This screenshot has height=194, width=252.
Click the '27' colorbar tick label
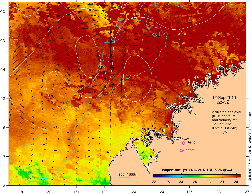tap(222, 182)
